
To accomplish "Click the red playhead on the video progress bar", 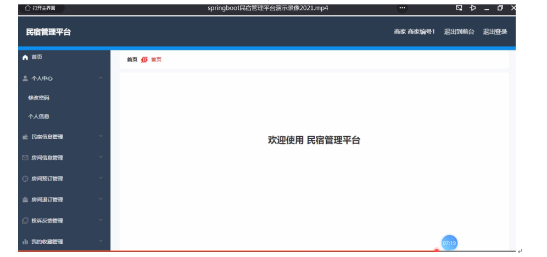I will click(437, 250).
